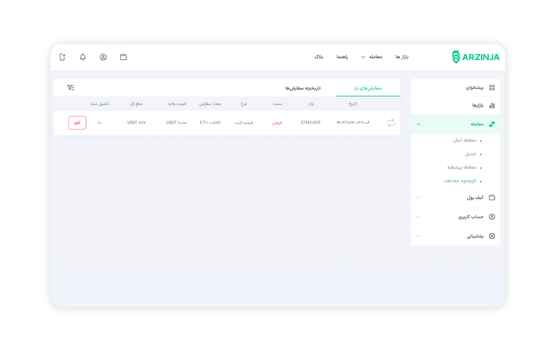
Task: Select حساب کاربری label in sidebar
Action: coord(471,217)
